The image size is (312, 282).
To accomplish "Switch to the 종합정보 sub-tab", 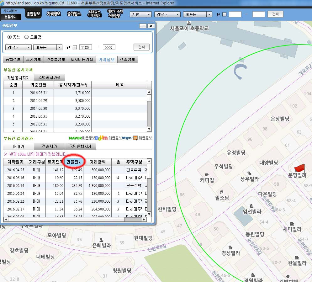I will [x=13, y=59].
